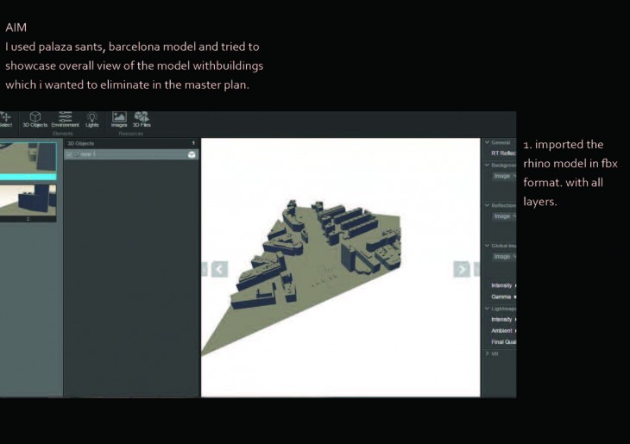Collapse the Lightmaps section
The image size is (630, 444).
pyautogui.click(x=487, y=308)
